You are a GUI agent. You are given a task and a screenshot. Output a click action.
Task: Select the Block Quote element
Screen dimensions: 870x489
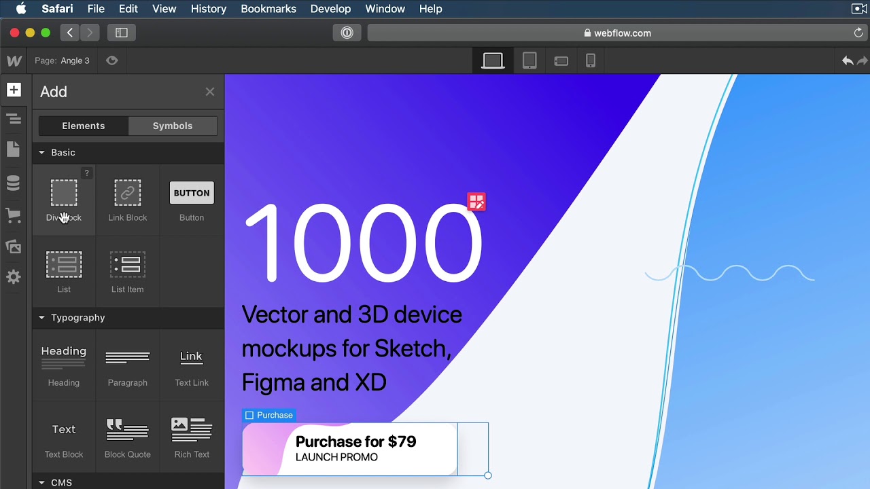(128, 437)
